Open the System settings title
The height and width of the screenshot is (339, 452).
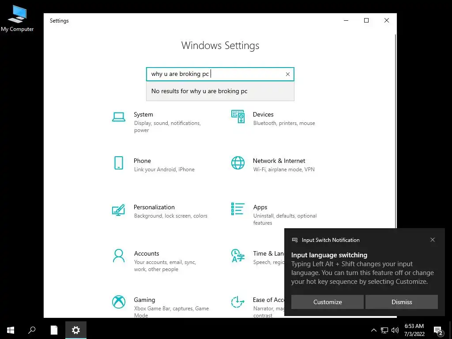[x=143, y=114]
